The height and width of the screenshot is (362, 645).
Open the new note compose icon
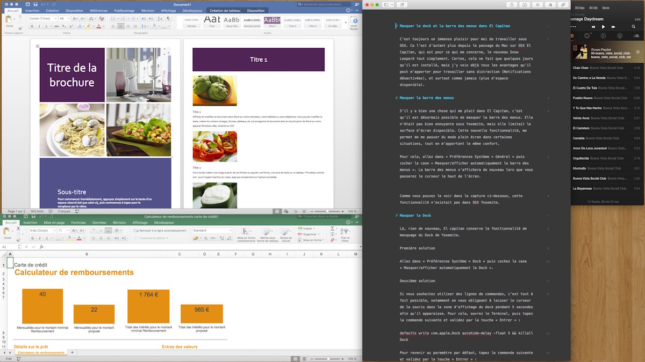[403, 5]
